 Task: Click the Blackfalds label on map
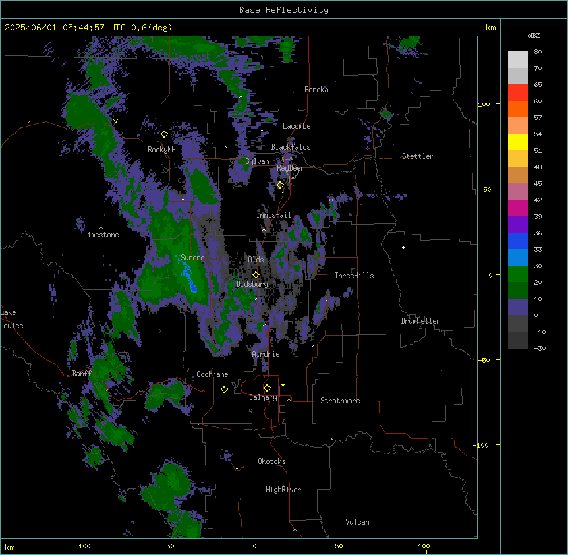pyautogui.click(x=291, y=147)
